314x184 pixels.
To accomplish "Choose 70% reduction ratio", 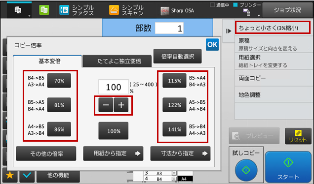I will 59,81.
